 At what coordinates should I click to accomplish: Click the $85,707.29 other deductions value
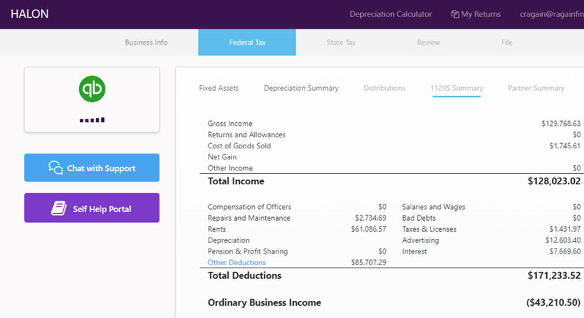coord(369,263)
